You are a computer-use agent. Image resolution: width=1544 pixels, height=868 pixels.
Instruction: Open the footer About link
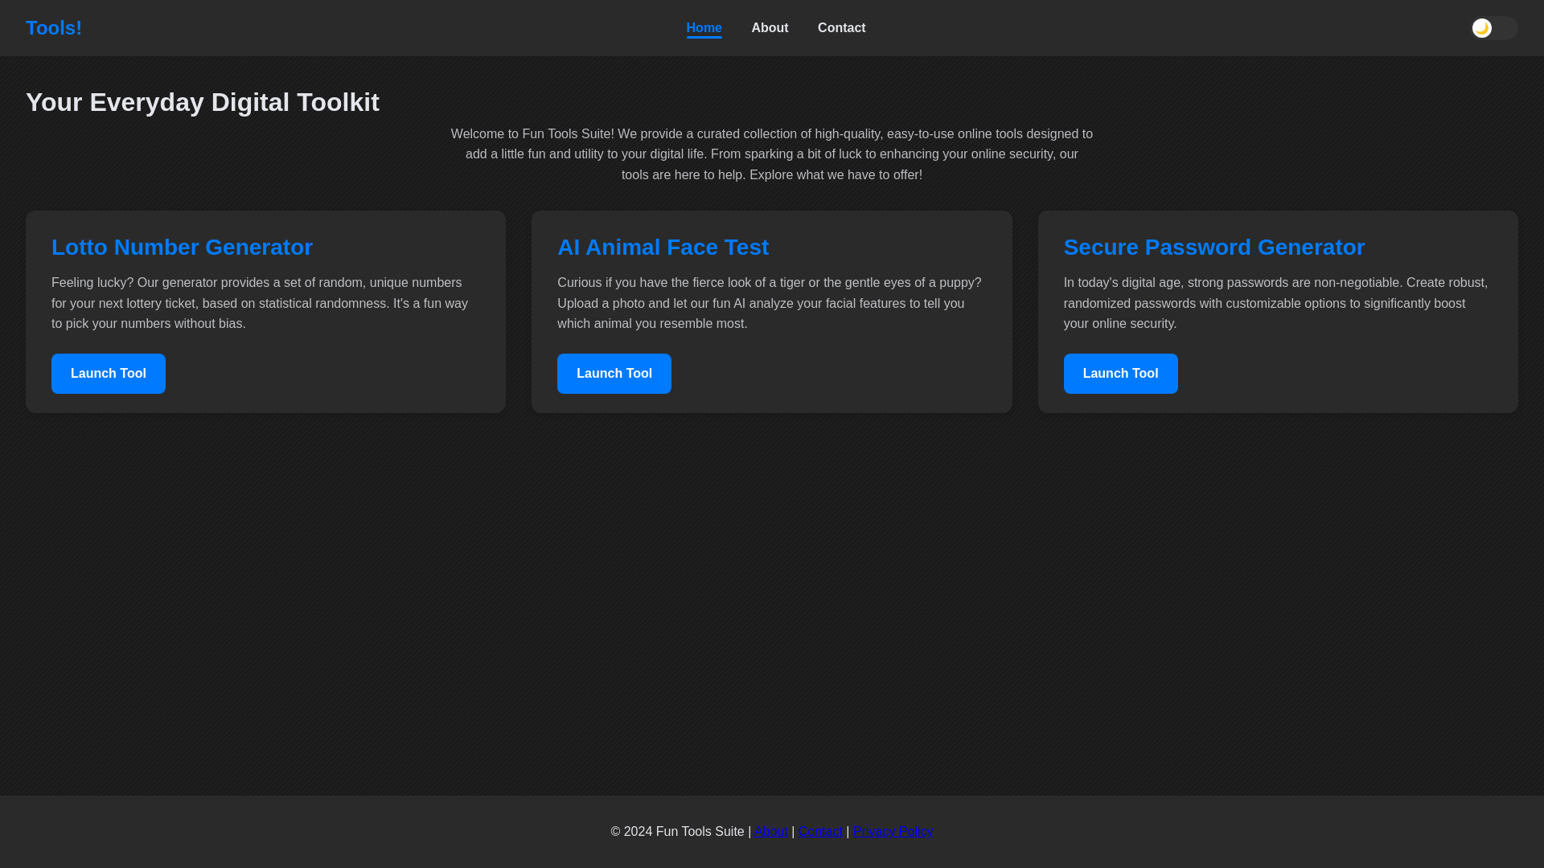point(771,832)
